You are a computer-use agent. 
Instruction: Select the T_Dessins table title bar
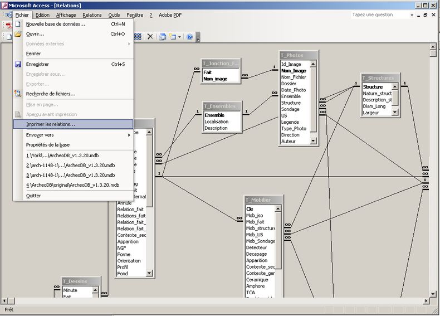tap(81, 281)
